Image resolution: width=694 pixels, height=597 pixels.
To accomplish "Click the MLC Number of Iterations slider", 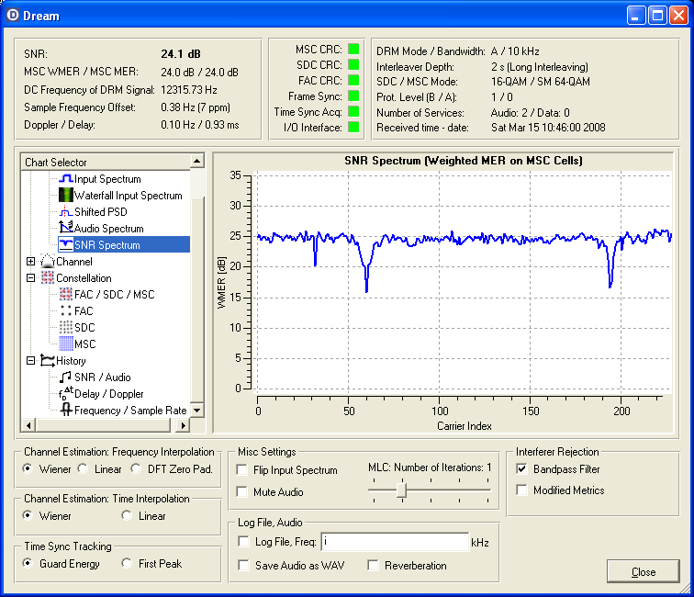I will click(401, 491).
